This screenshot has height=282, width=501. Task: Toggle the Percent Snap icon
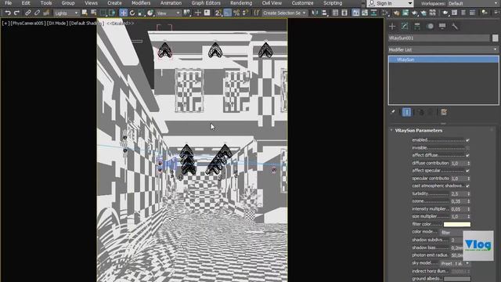236,13
